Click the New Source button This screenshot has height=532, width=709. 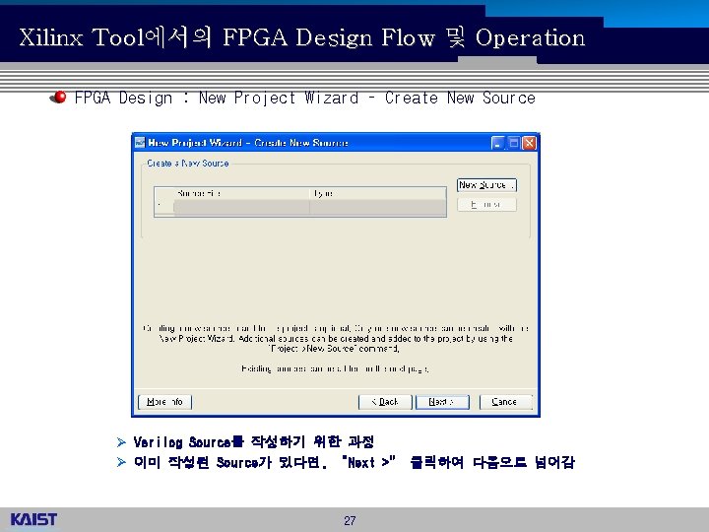click(486, 185)
